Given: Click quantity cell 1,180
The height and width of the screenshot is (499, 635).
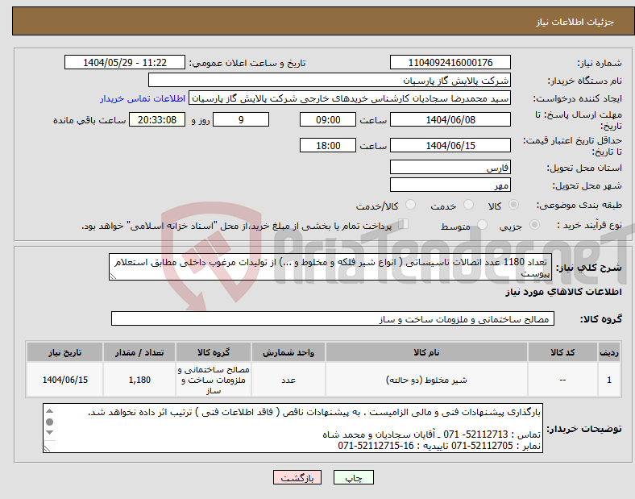Looking at the screenshot, I should (139, 380).
